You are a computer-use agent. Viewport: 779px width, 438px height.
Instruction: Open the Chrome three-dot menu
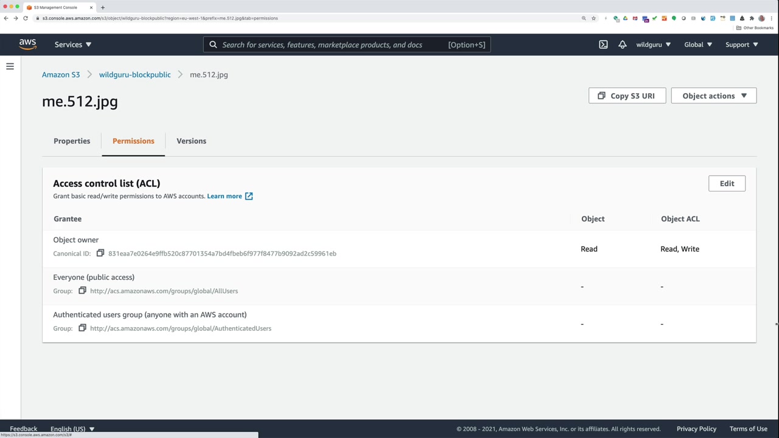pos(771,18)
